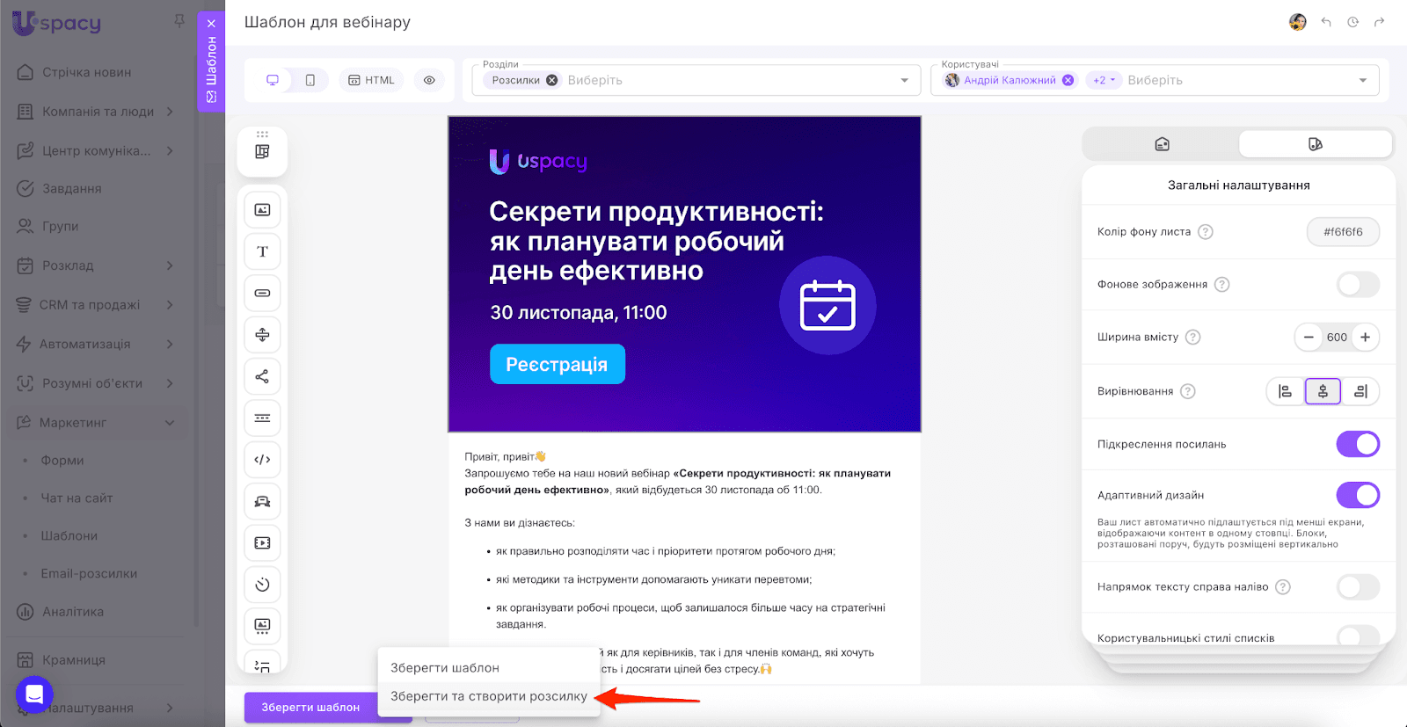The image size is (1407, 727).
Task: Toggle Фонове зображення switch
Action: click(x=1358, y=285)
